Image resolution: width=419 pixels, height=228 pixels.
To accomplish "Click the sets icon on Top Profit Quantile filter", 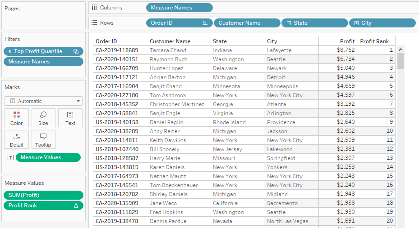I will pyautogui.click(x=76, y=51).
